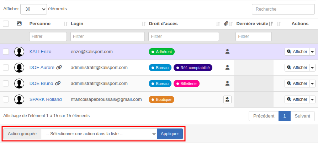
Task: Sort by the Droit d'accès column arrows
Action: pyautogui.click(x=218, y=24)
